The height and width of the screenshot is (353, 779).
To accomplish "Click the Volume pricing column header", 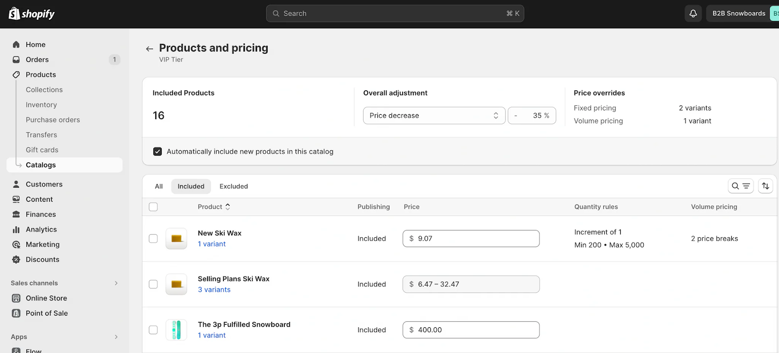I will 714,207.
